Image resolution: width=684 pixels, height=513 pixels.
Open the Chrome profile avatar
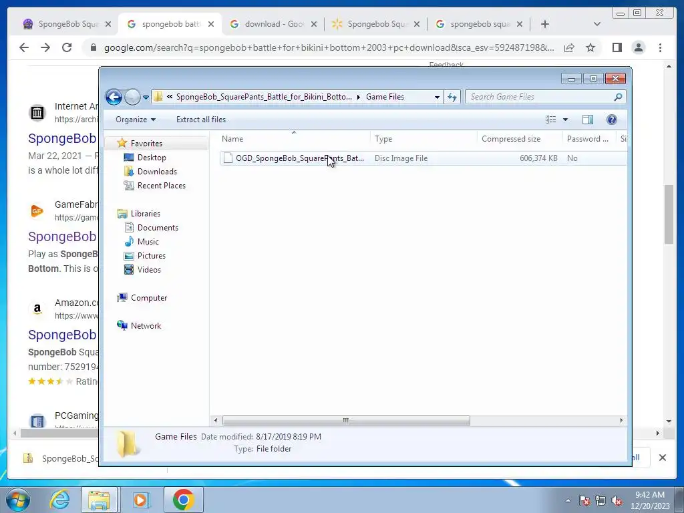point(638,47)
